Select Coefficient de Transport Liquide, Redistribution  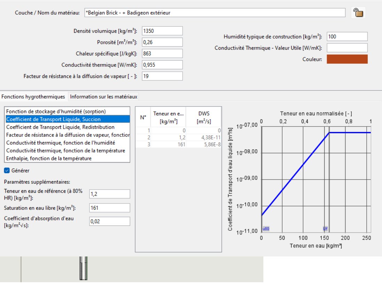pos(60,127)
